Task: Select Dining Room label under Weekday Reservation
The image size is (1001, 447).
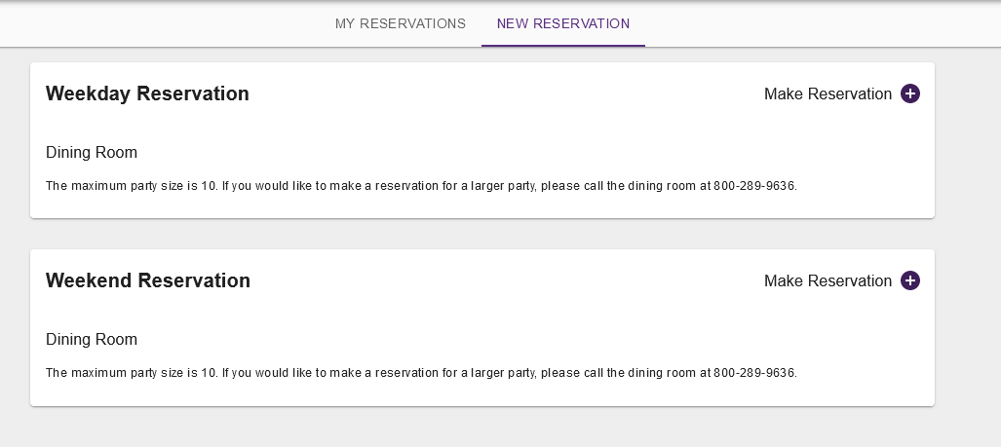Action: pyautogui.click(x=92, y=152)
